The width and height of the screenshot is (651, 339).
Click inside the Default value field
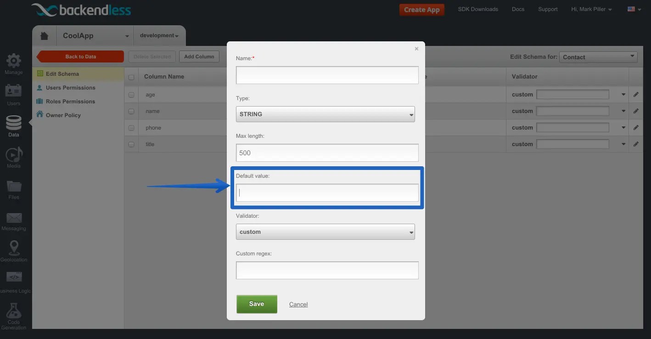tap(327, 192)
